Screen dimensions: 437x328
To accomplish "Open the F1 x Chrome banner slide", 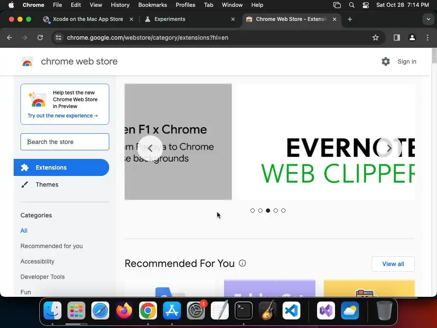I will click(178, 142).
